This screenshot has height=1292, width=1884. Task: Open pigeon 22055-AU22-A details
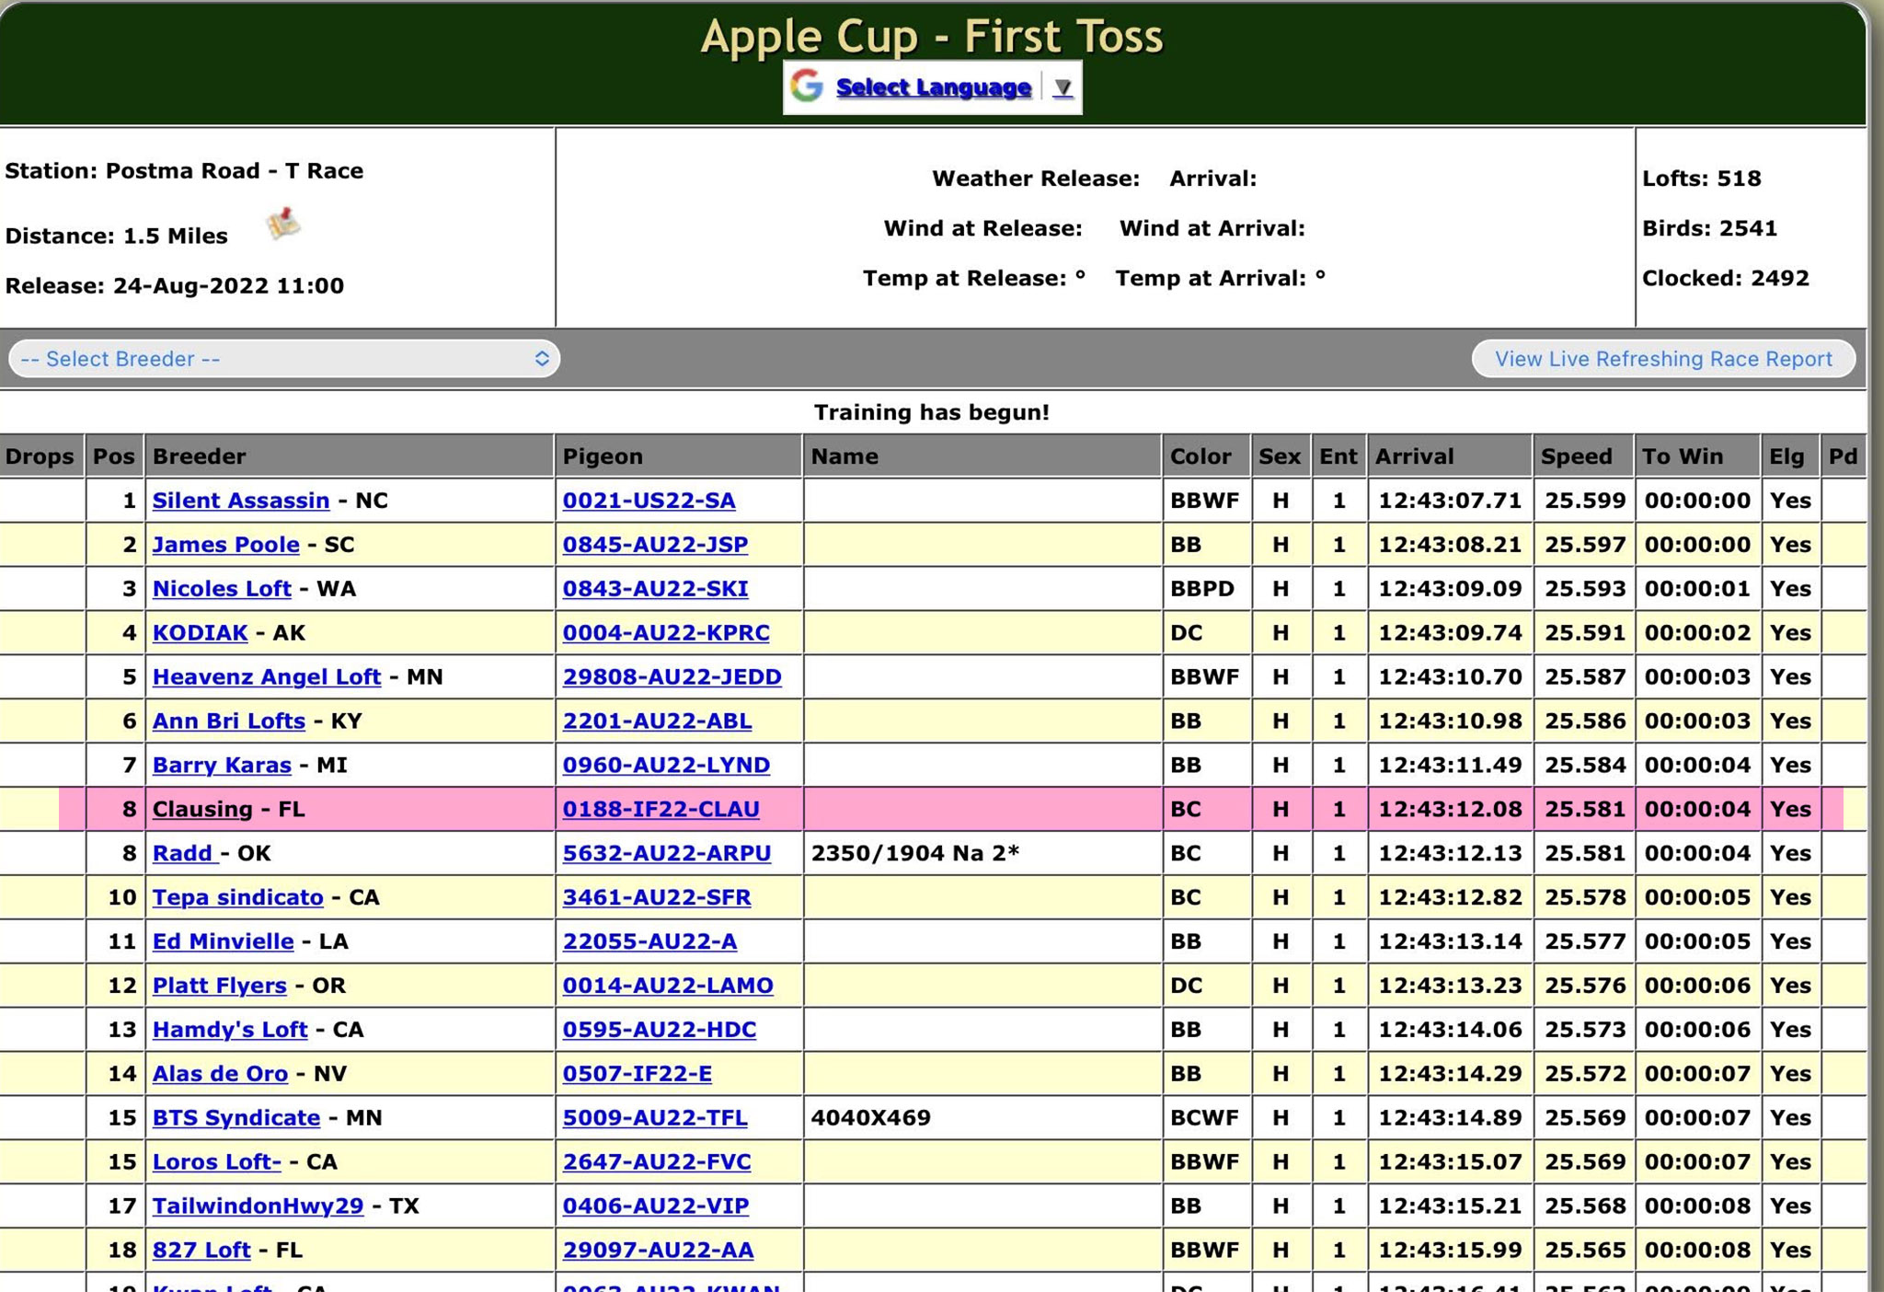tap(650, 942)
